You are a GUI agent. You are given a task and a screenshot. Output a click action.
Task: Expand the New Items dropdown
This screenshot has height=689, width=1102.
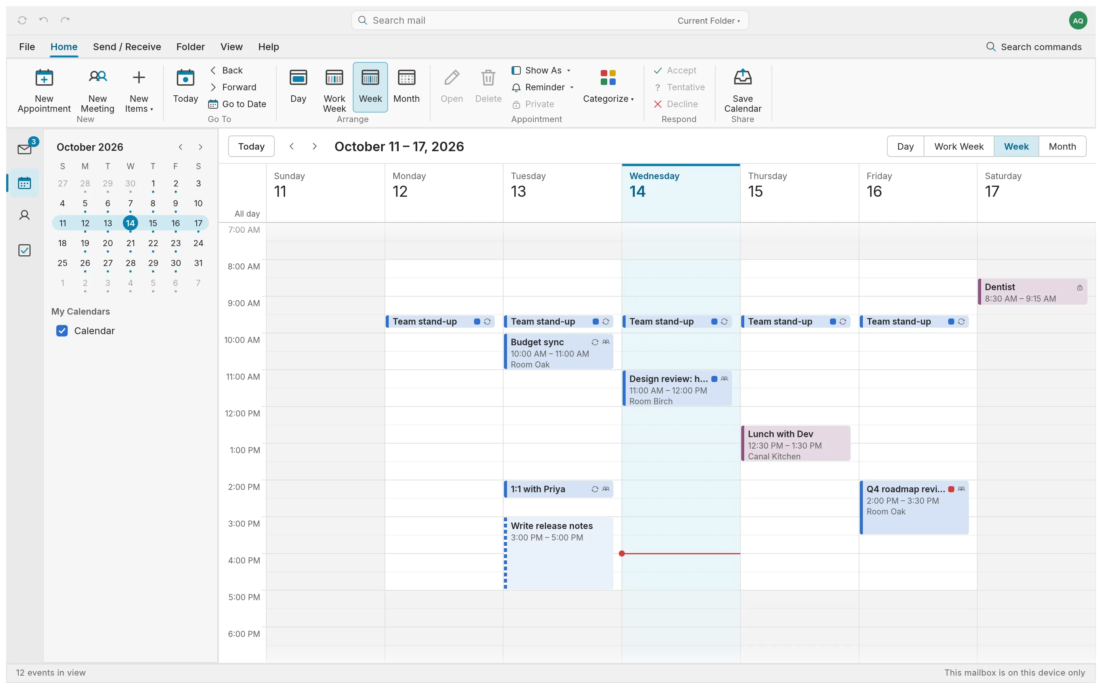(139, 90)
